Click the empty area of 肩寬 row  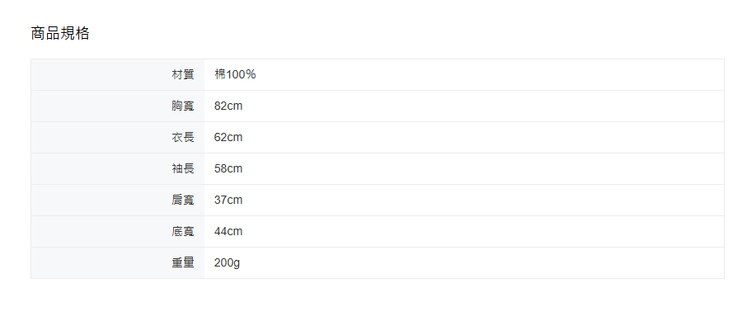click(483, 201)
